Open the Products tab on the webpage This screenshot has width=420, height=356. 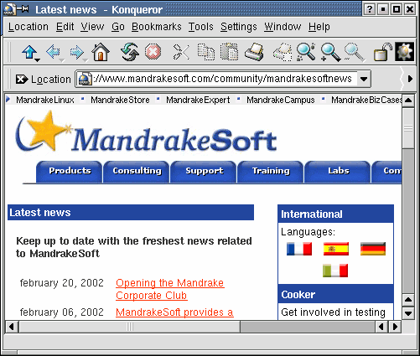click(x=70, y=172)
